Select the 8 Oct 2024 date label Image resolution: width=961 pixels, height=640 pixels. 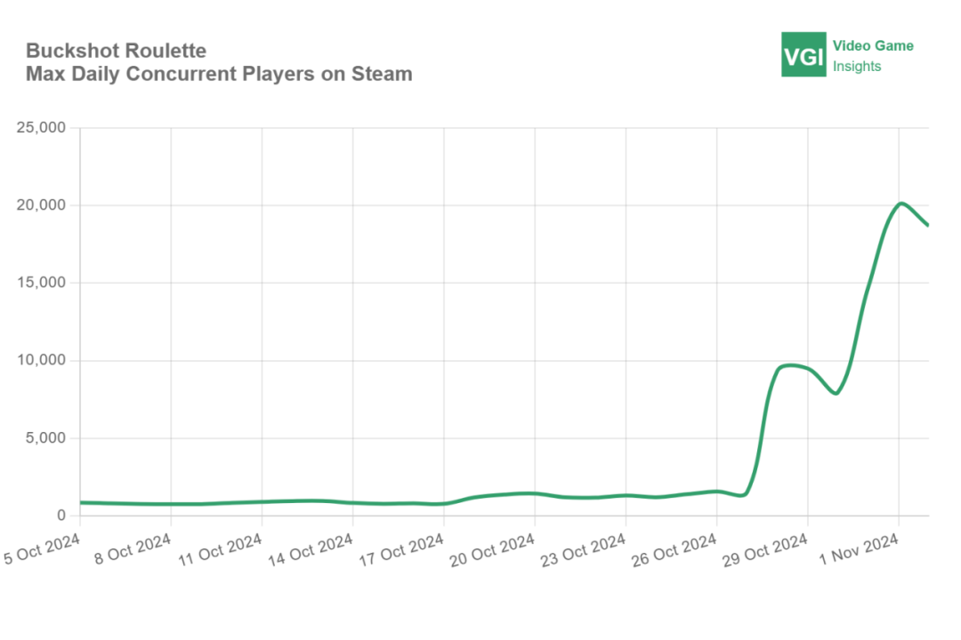133,548
